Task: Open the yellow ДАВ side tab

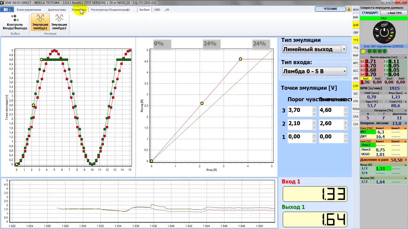Action: [356, 25]
